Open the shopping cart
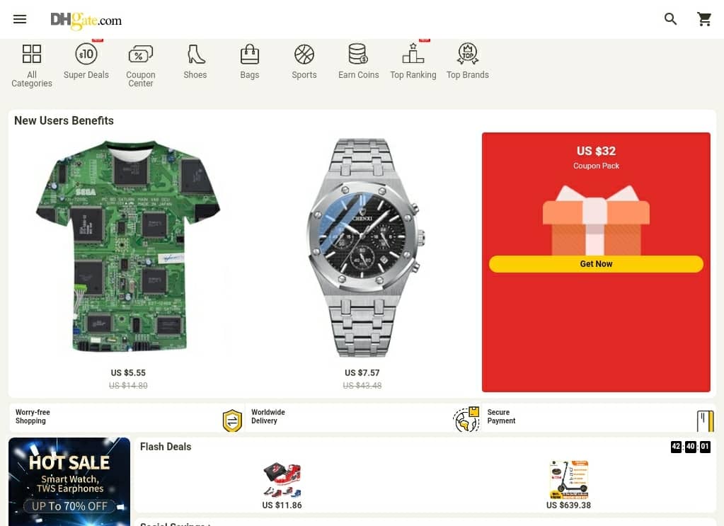The width and height of the screenshot is (724, 526). pyautogui.click(x=705, y=19)
